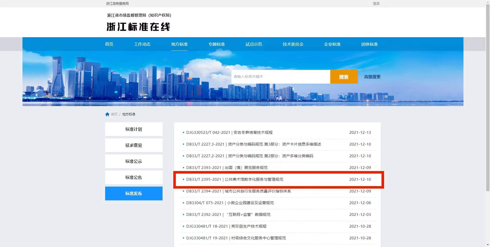
Task: Click the home icon in breadcrumb
Action: click(x=107, y=114)
